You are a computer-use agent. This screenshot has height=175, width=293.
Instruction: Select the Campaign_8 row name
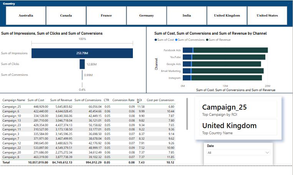[11, 157]
